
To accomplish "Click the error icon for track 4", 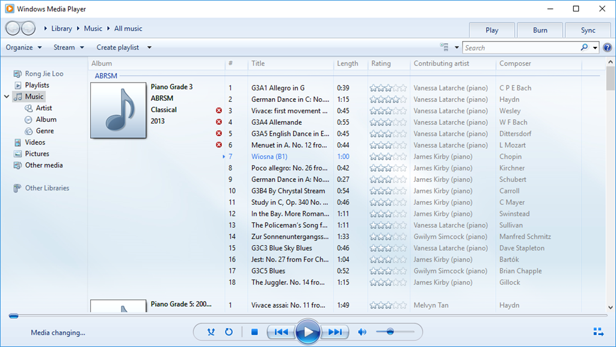I will (x=219, y=122).
